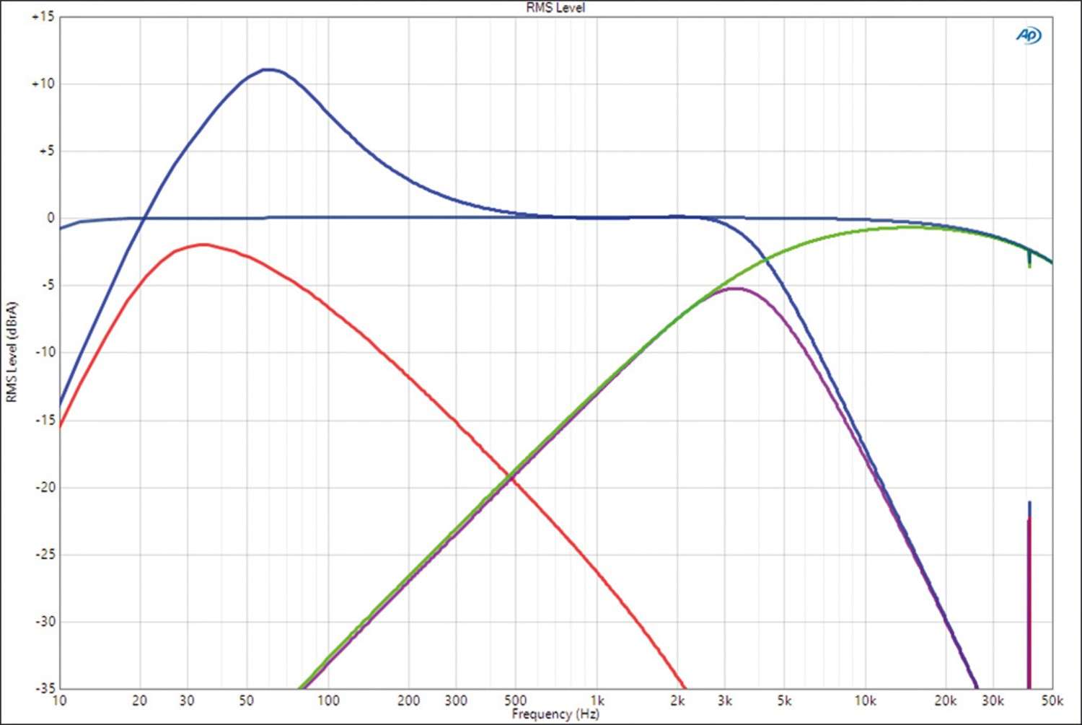The width and height of the screenshot is (1082, 725).
Task: Click the '30' frequency axis label
Action: click(187, 700)
